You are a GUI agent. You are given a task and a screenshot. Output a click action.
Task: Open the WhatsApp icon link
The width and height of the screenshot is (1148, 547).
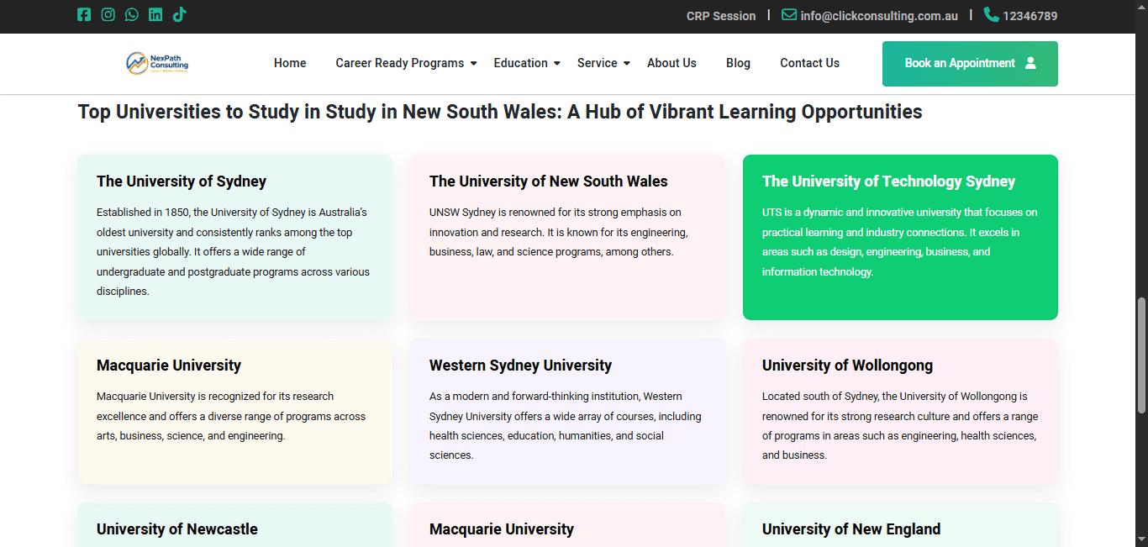pos(132,14)
